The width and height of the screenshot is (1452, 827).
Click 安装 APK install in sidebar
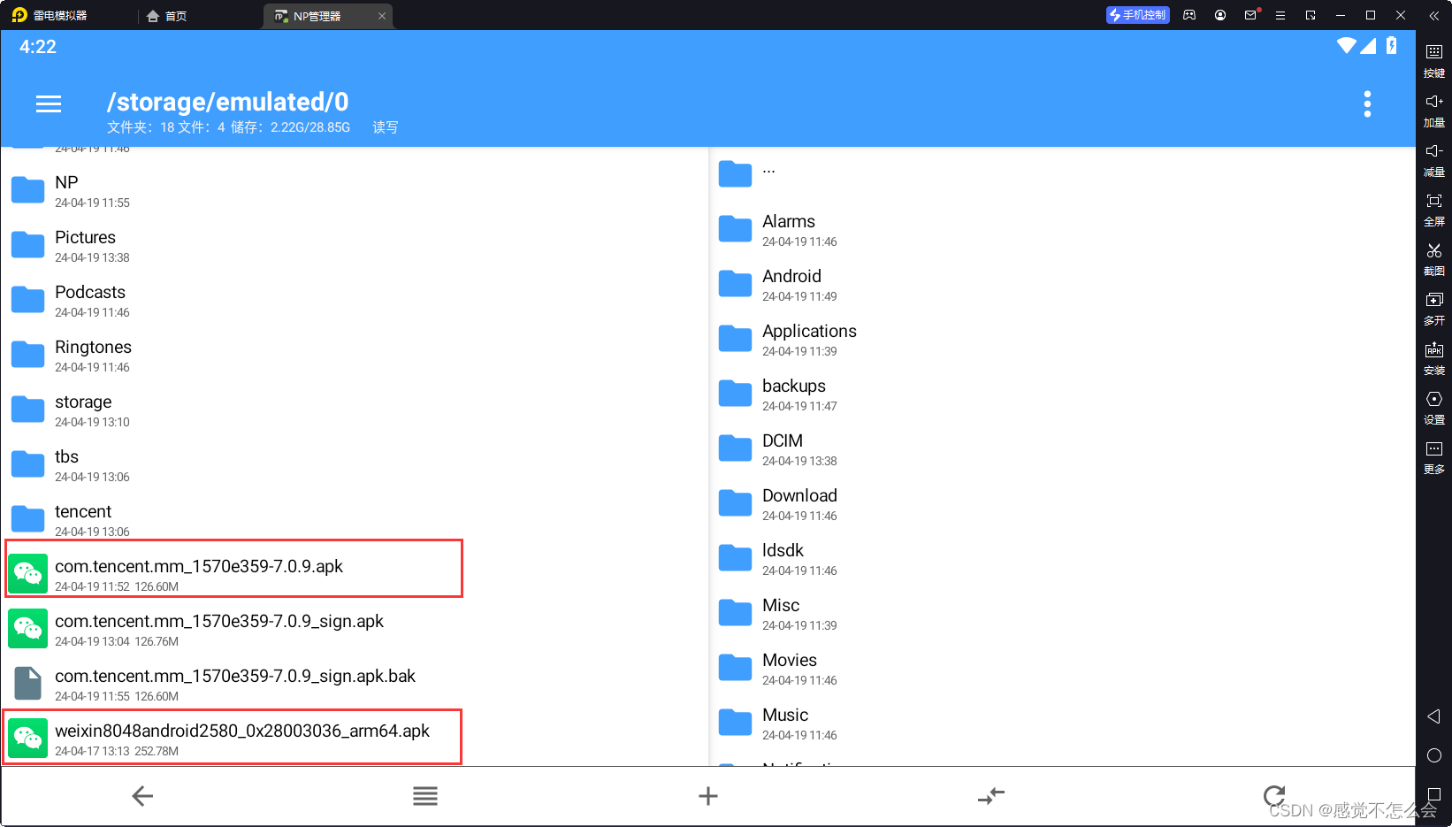click(x=1434, y=358)
